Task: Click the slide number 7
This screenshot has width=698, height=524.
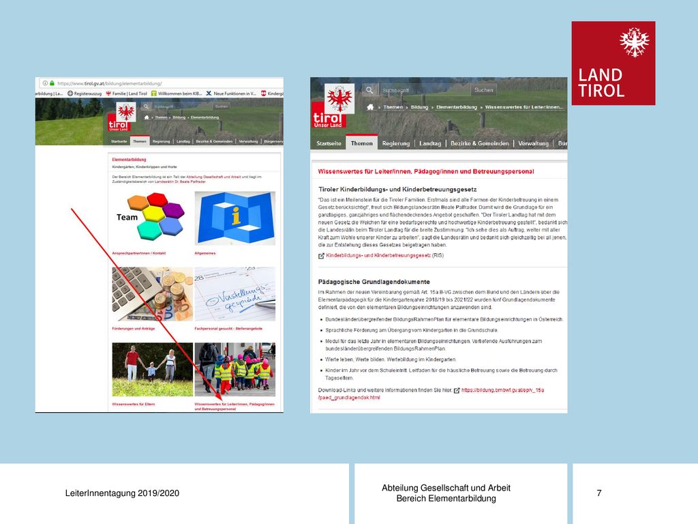Action: (599, 493)
